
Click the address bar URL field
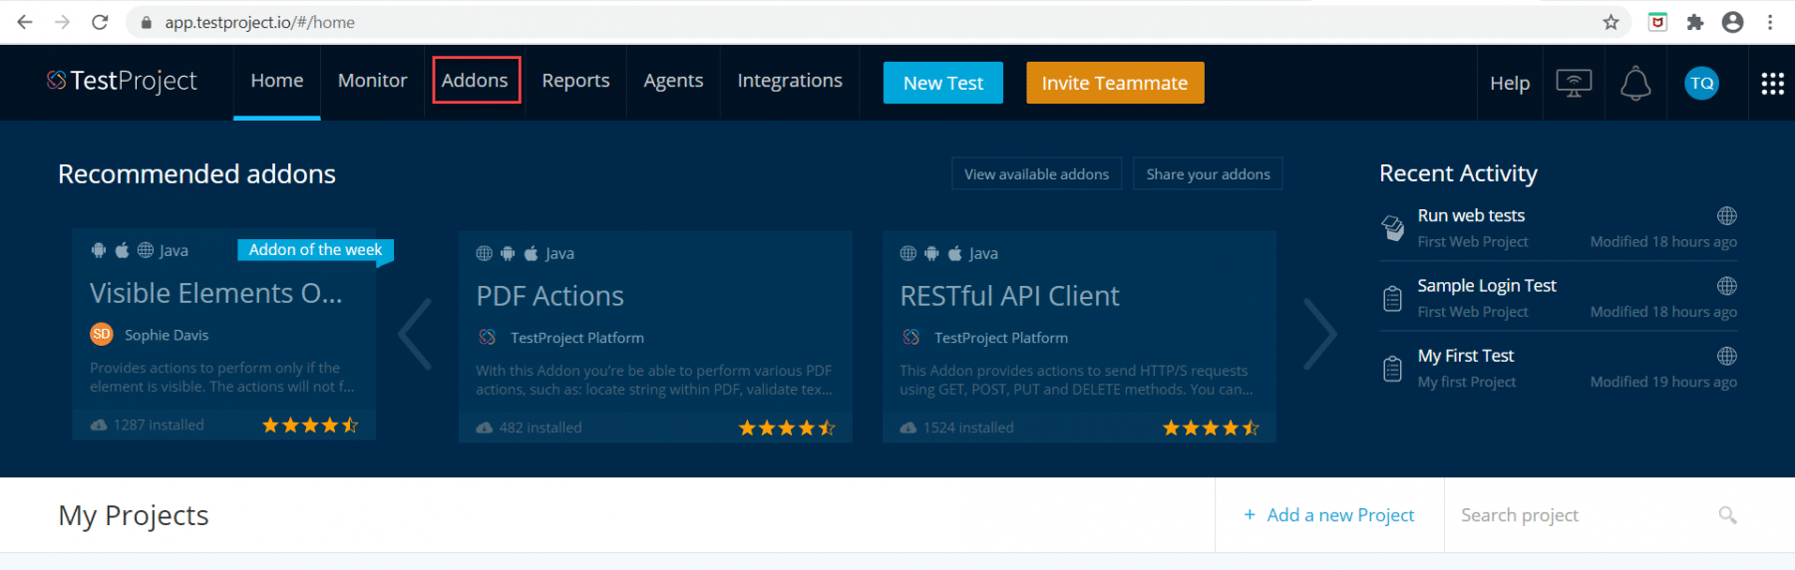(878, 22)
